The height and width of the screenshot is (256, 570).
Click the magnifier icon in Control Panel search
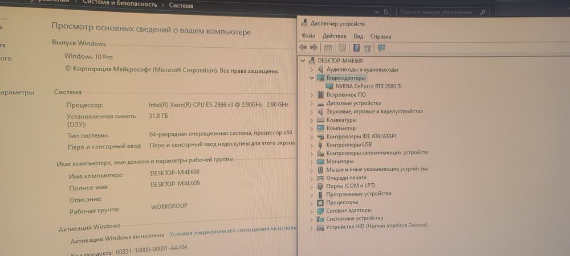482,13
